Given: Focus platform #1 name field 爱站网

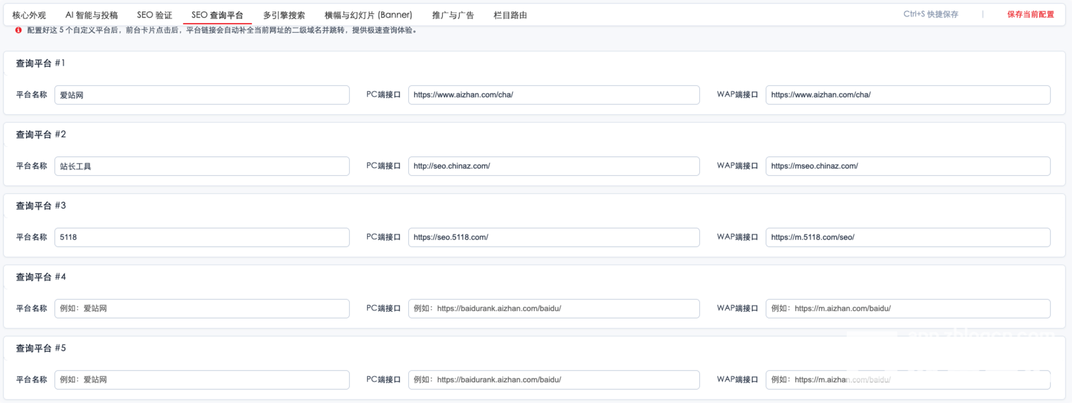Looking at the screenshot, I should pos(202,95).
